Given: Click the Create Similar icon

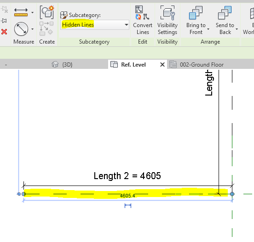Looking at the screenshot, I should (x=47, y=12).
